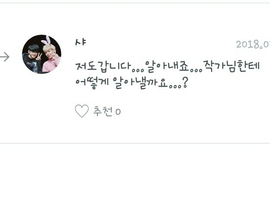Click the divider line below the comment

click(x=135, y=143)
